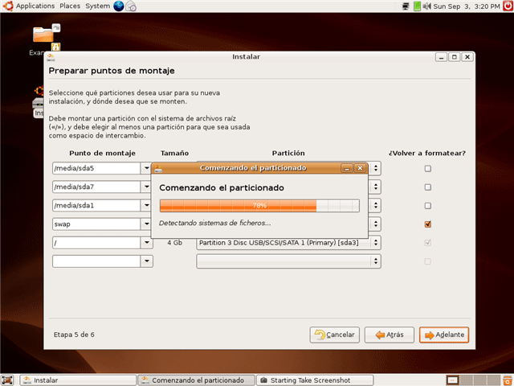Open the Firefox web browser launcher
Viewport: 514px width, 386px height.
pyautogui.click(x=119, y=6)
